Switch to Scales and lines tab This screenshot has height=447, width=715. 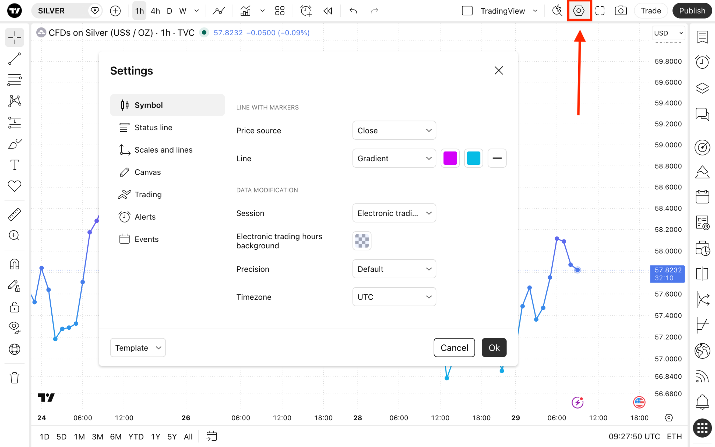(168, 150)
